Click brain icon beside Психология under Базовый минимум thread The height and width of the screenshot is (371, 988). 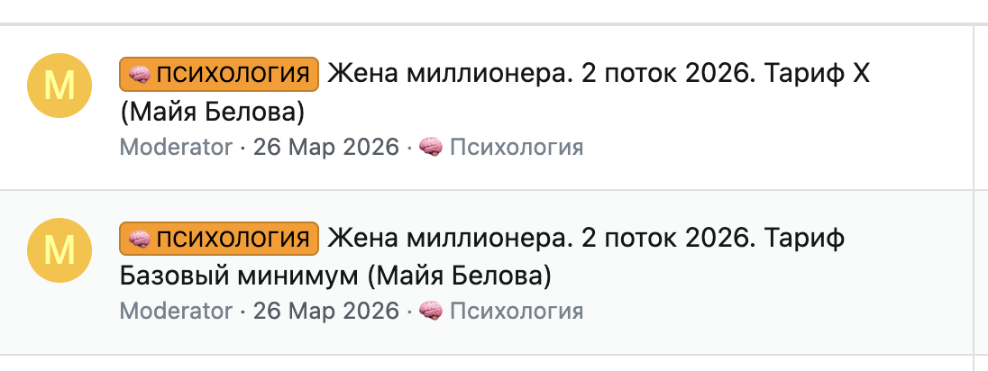[432, 312]
